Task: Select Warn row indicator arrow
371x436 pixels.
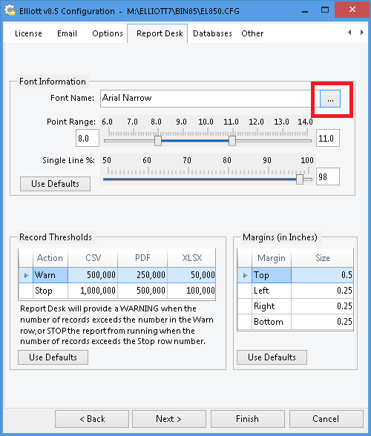Action: coord(26,275)
